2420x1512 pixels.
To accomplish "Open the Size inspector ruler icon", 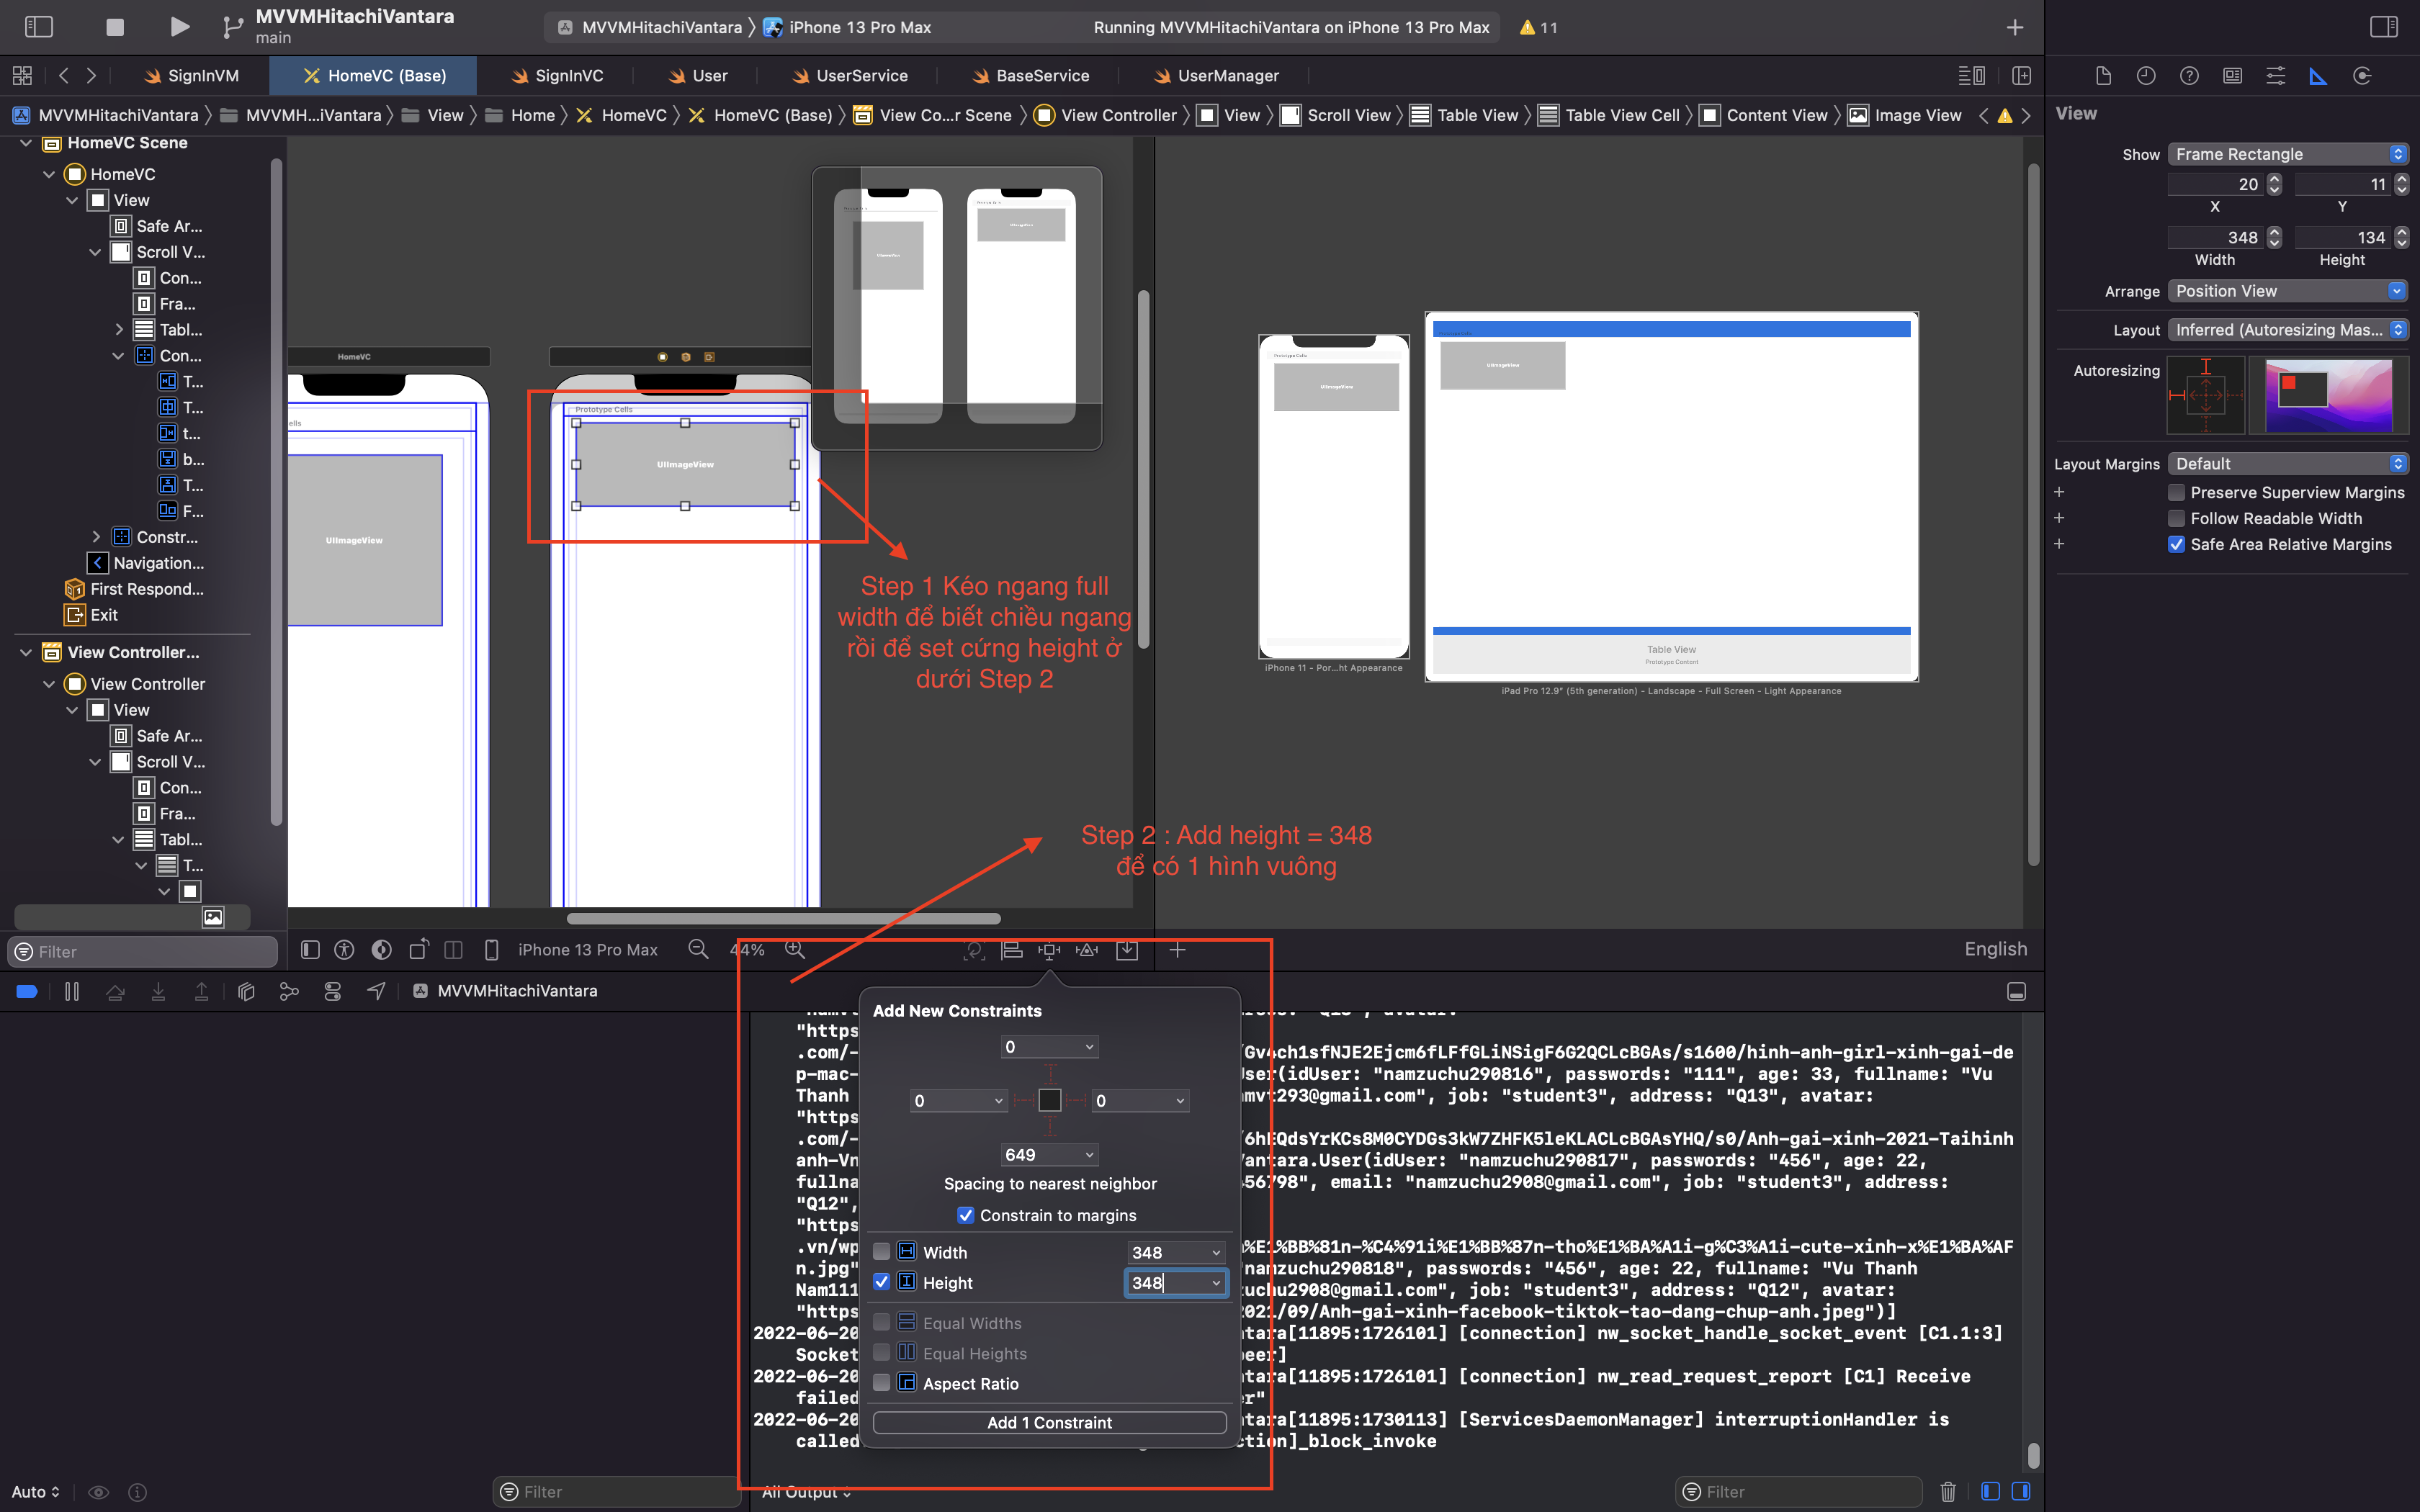I will point(2318,76).
